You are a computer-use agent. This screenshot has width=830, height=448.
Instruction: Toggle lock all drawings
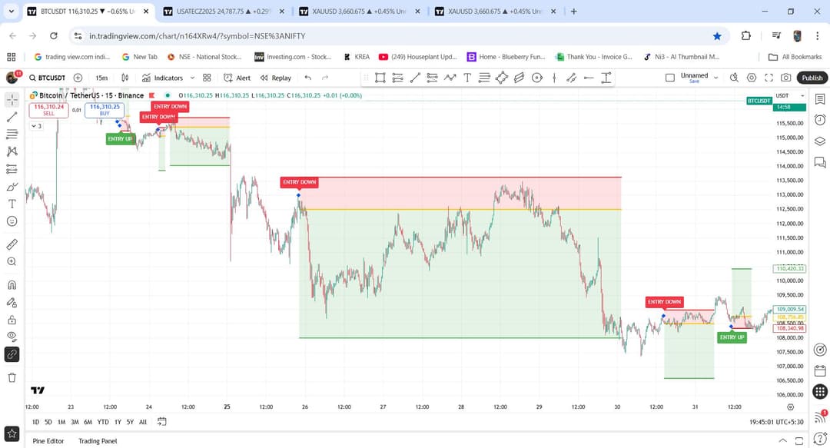(x=12, y=320)
